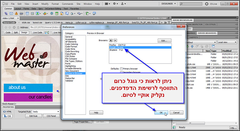Open the Local view dropdown in Files panel
240x131 pixels.
point(227,42)
